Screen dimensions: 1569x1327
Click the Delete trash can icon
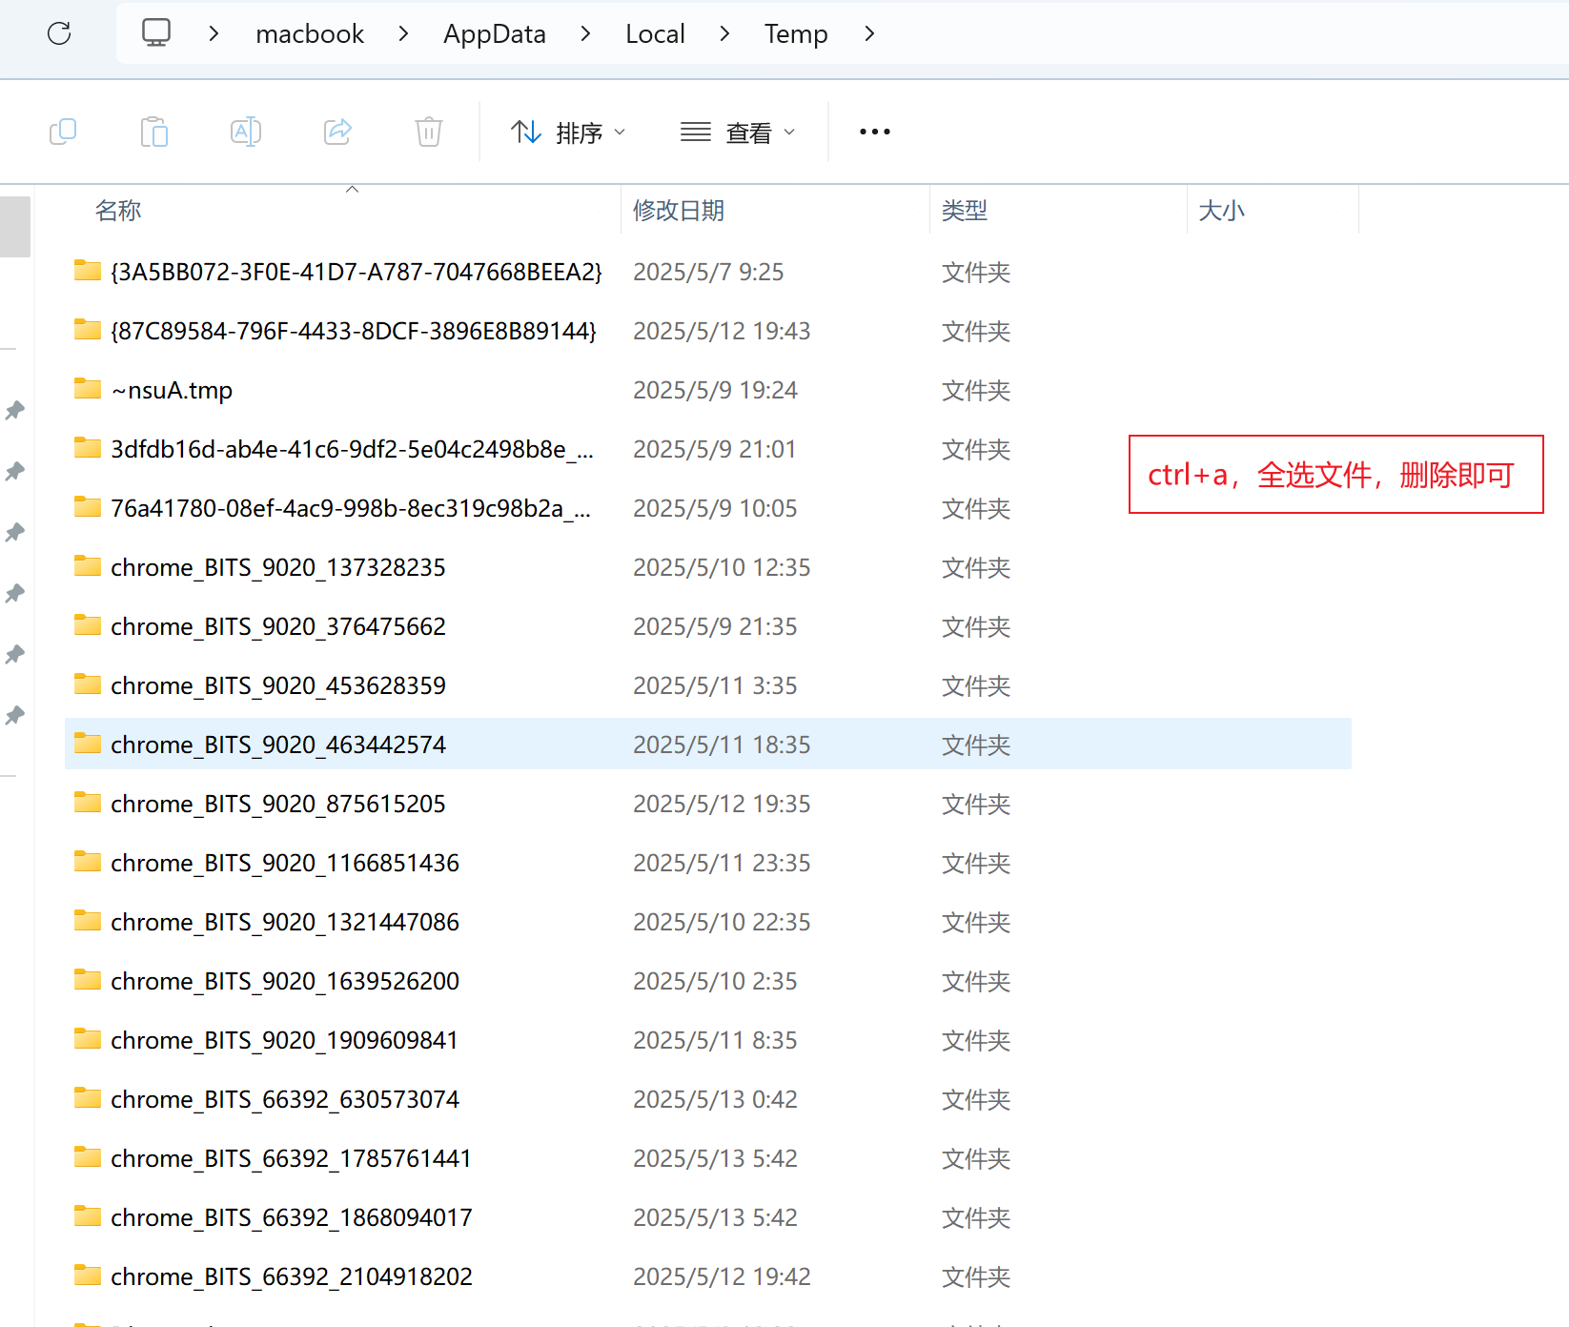point(429,132)
